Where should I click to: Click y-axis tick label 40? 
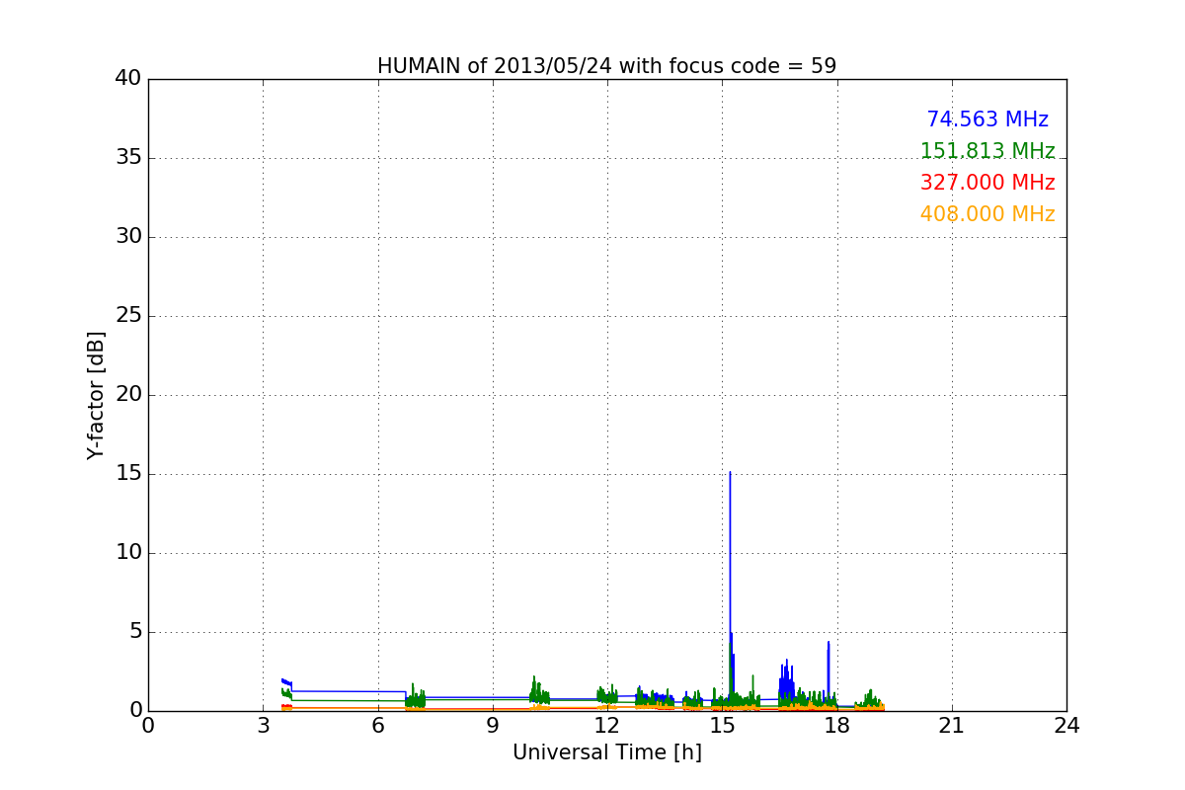coord(128,78)
